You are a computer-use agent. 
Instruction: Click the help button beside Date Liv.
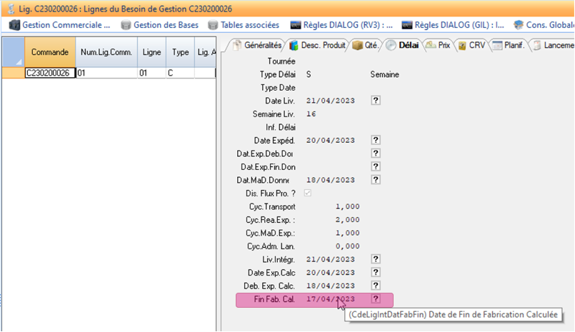(x=376, y=101)
